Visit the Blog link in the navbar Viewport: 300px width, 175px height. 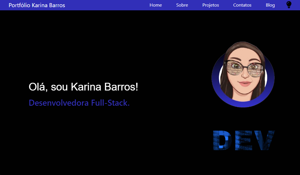[270, 5]
